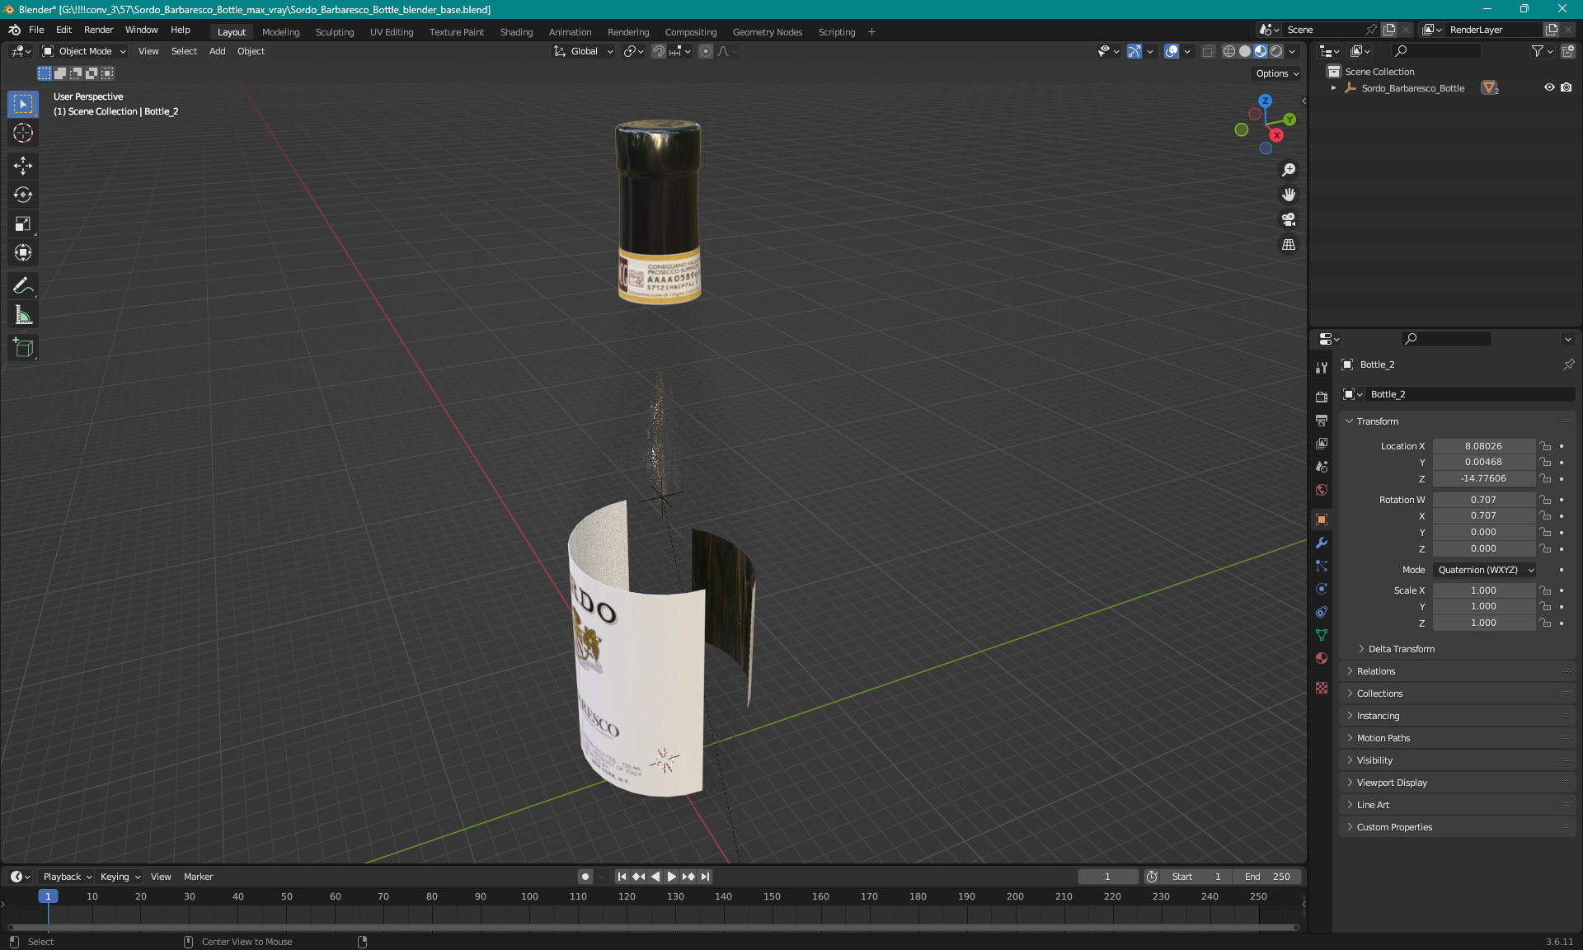Image resolution: width=1583 pixels, height=950 pixels.
Task: Select the Measure tool
Action: [23, 315]
